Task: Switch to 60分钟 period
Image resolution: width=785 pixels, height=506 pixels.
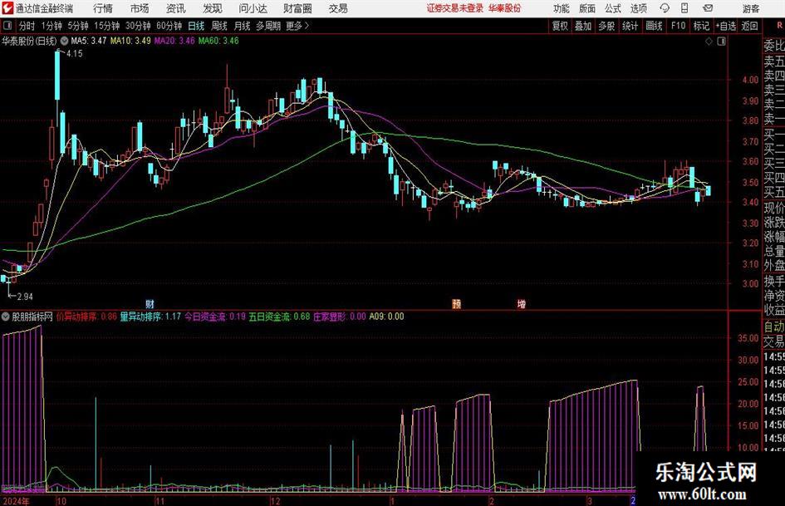Action: click(169, 26)
